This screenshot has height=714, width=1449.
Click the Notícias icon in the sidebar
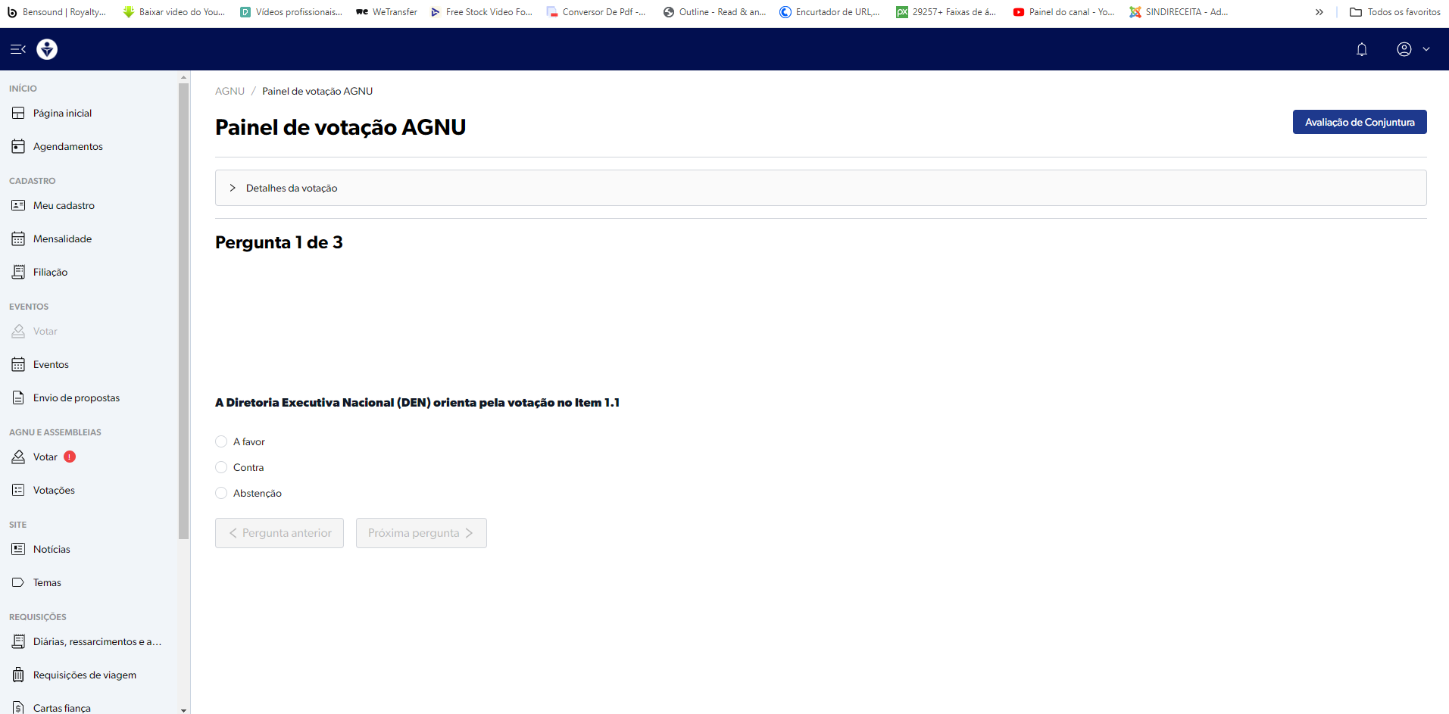point(18,550)
